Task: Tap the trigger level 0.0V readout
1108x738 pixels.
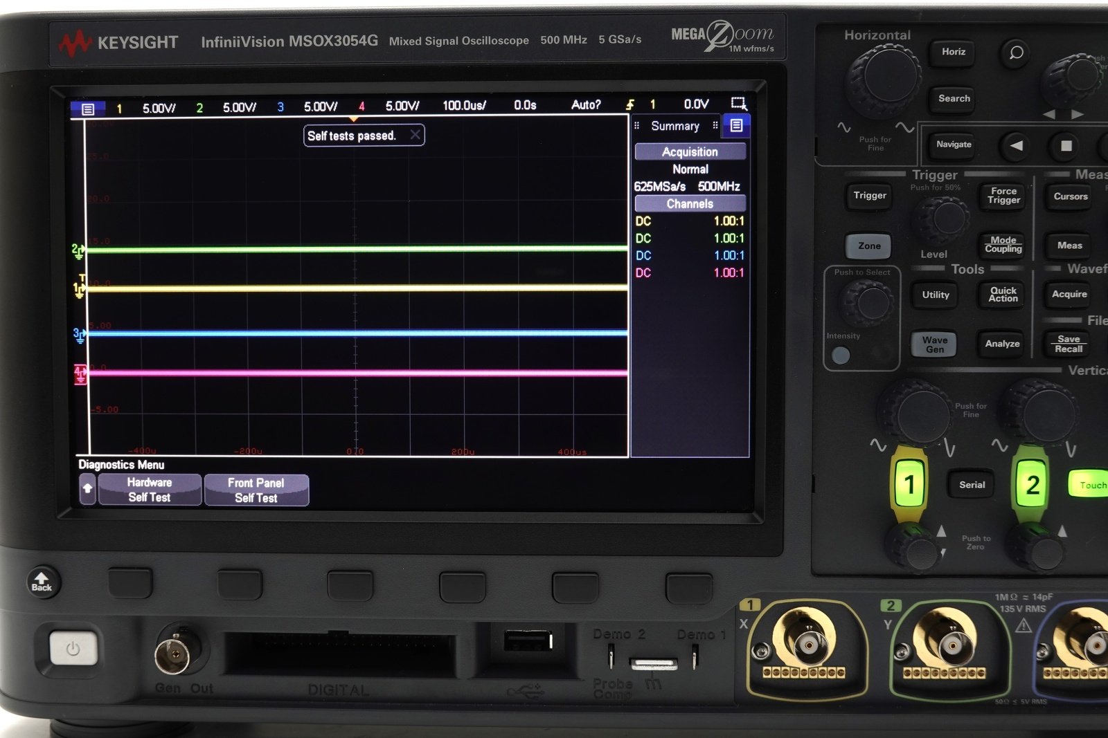Action: tap(696, 104)
